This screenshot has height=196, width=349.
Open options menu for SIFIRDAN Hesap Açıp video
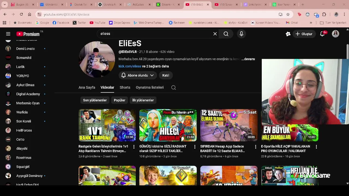pos(255,147)
